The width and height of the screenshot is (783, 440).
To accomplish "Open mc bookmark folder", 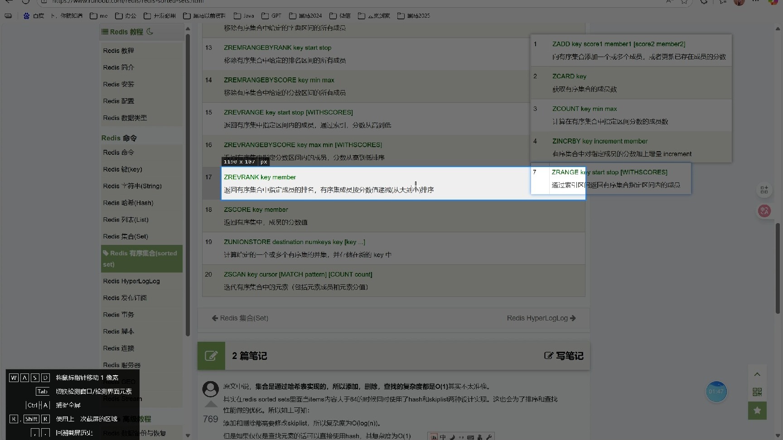I will (99, 16).
